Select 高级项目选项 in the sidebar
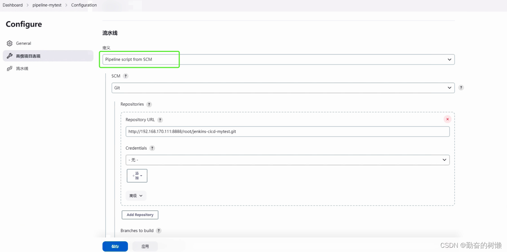Image resolution: width=507 pixels, height=252 pixels. tap(48, 56)
